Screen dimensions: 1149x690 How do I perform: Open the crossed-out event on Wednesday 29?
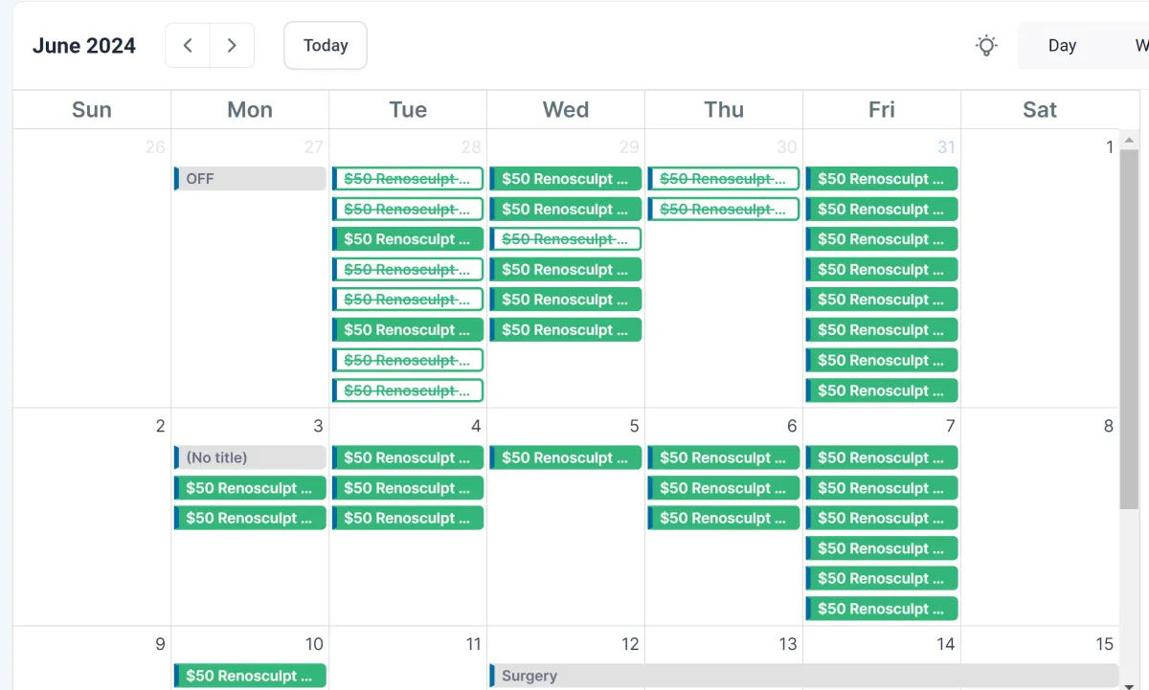pyautogui.click(x=566, y=239)
